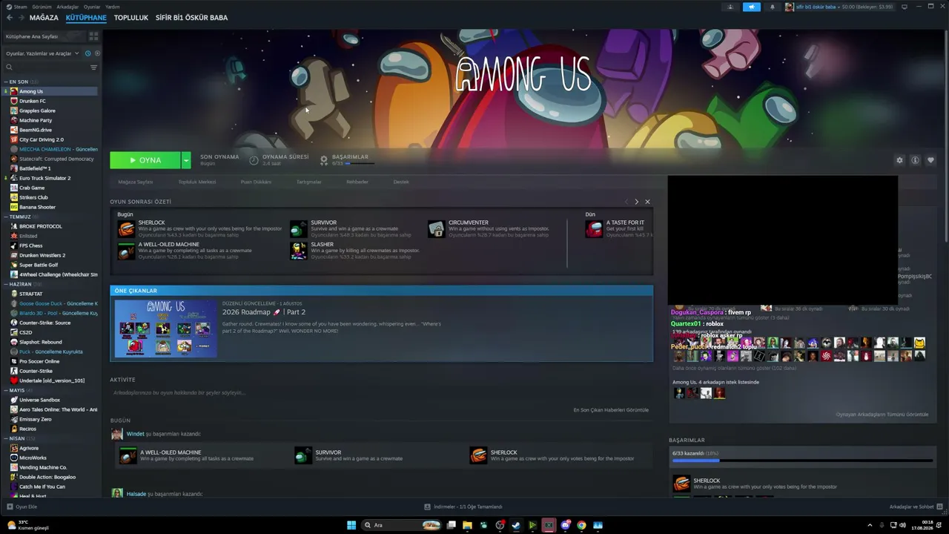949x534 pixels.
Task: Open friends icon in top bar
Action: point(730,7)
